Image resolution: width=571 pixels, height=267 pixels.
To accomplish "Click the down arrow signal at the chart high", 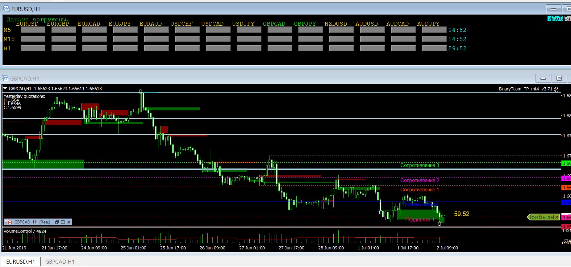I will (140, 92).
